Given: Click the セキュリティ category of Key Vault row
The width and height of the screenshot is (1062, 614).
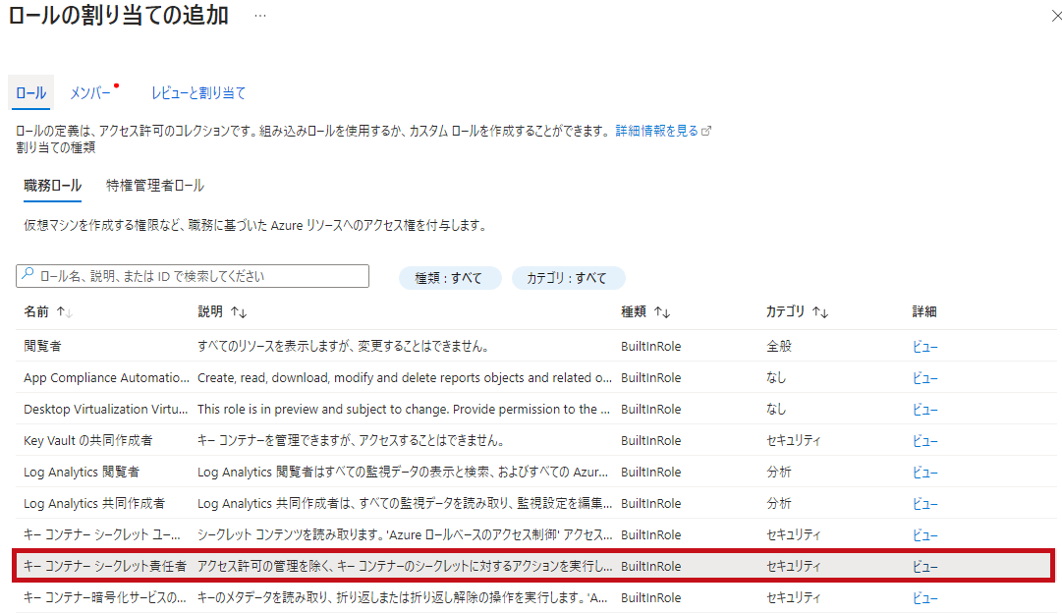Looking at the screenshot, I should [793, 441].
